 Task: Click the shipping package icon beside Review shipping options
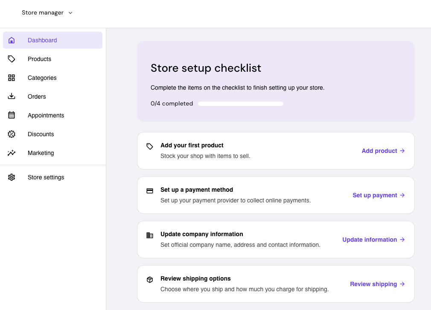(149, 279)
